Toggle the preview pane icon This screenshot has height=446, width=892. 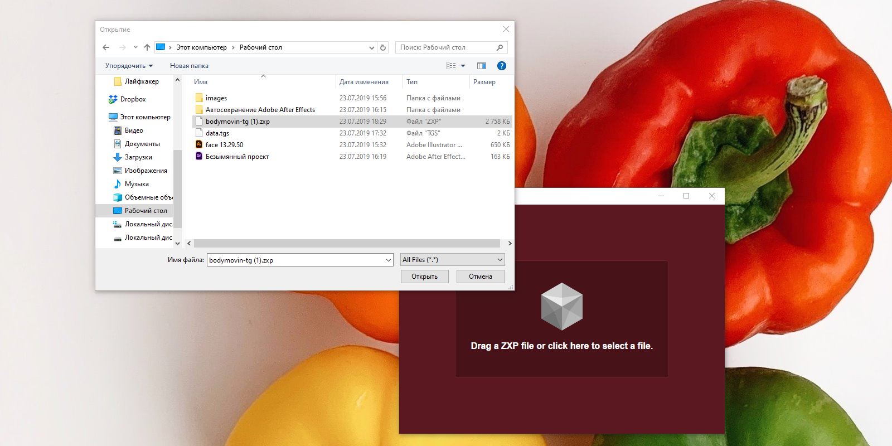point(482,66)
